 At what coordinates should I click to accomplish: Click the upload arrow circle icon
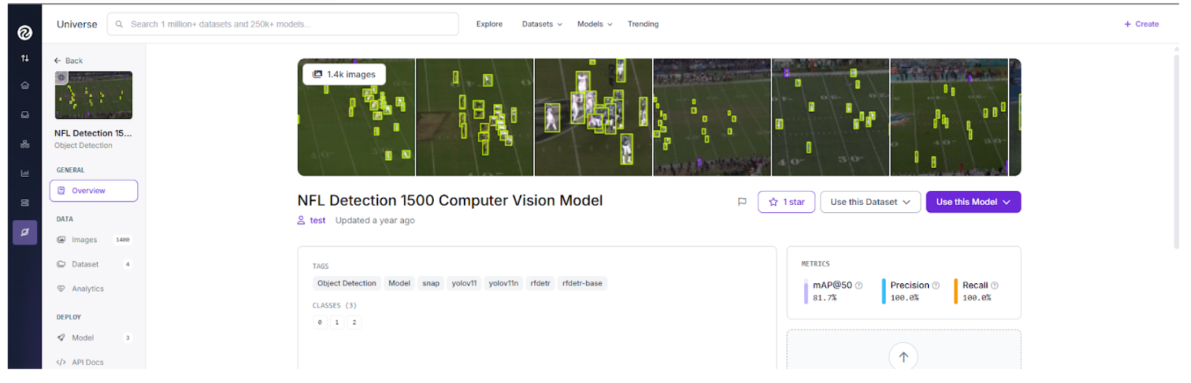pyautogui.click(x=904, y=356)
